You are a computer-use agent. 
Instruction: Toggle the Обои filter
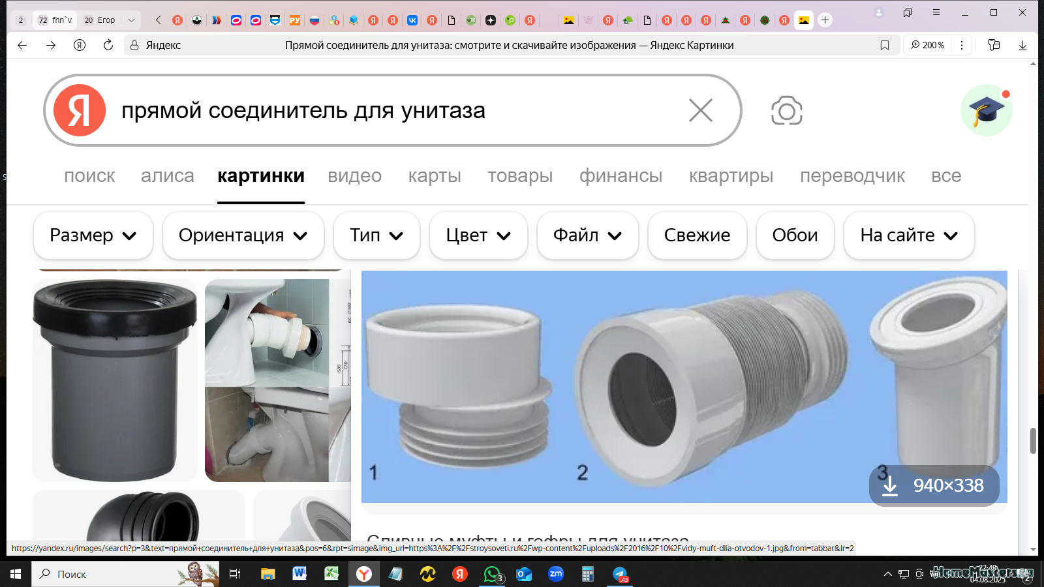(x=795, y=235)
